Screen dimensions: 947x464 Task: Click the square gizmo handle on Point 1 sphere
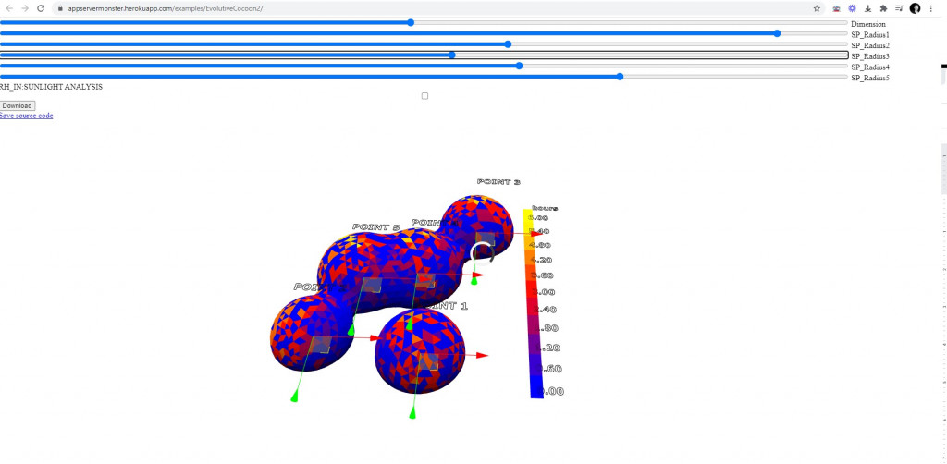click(427, 361)
